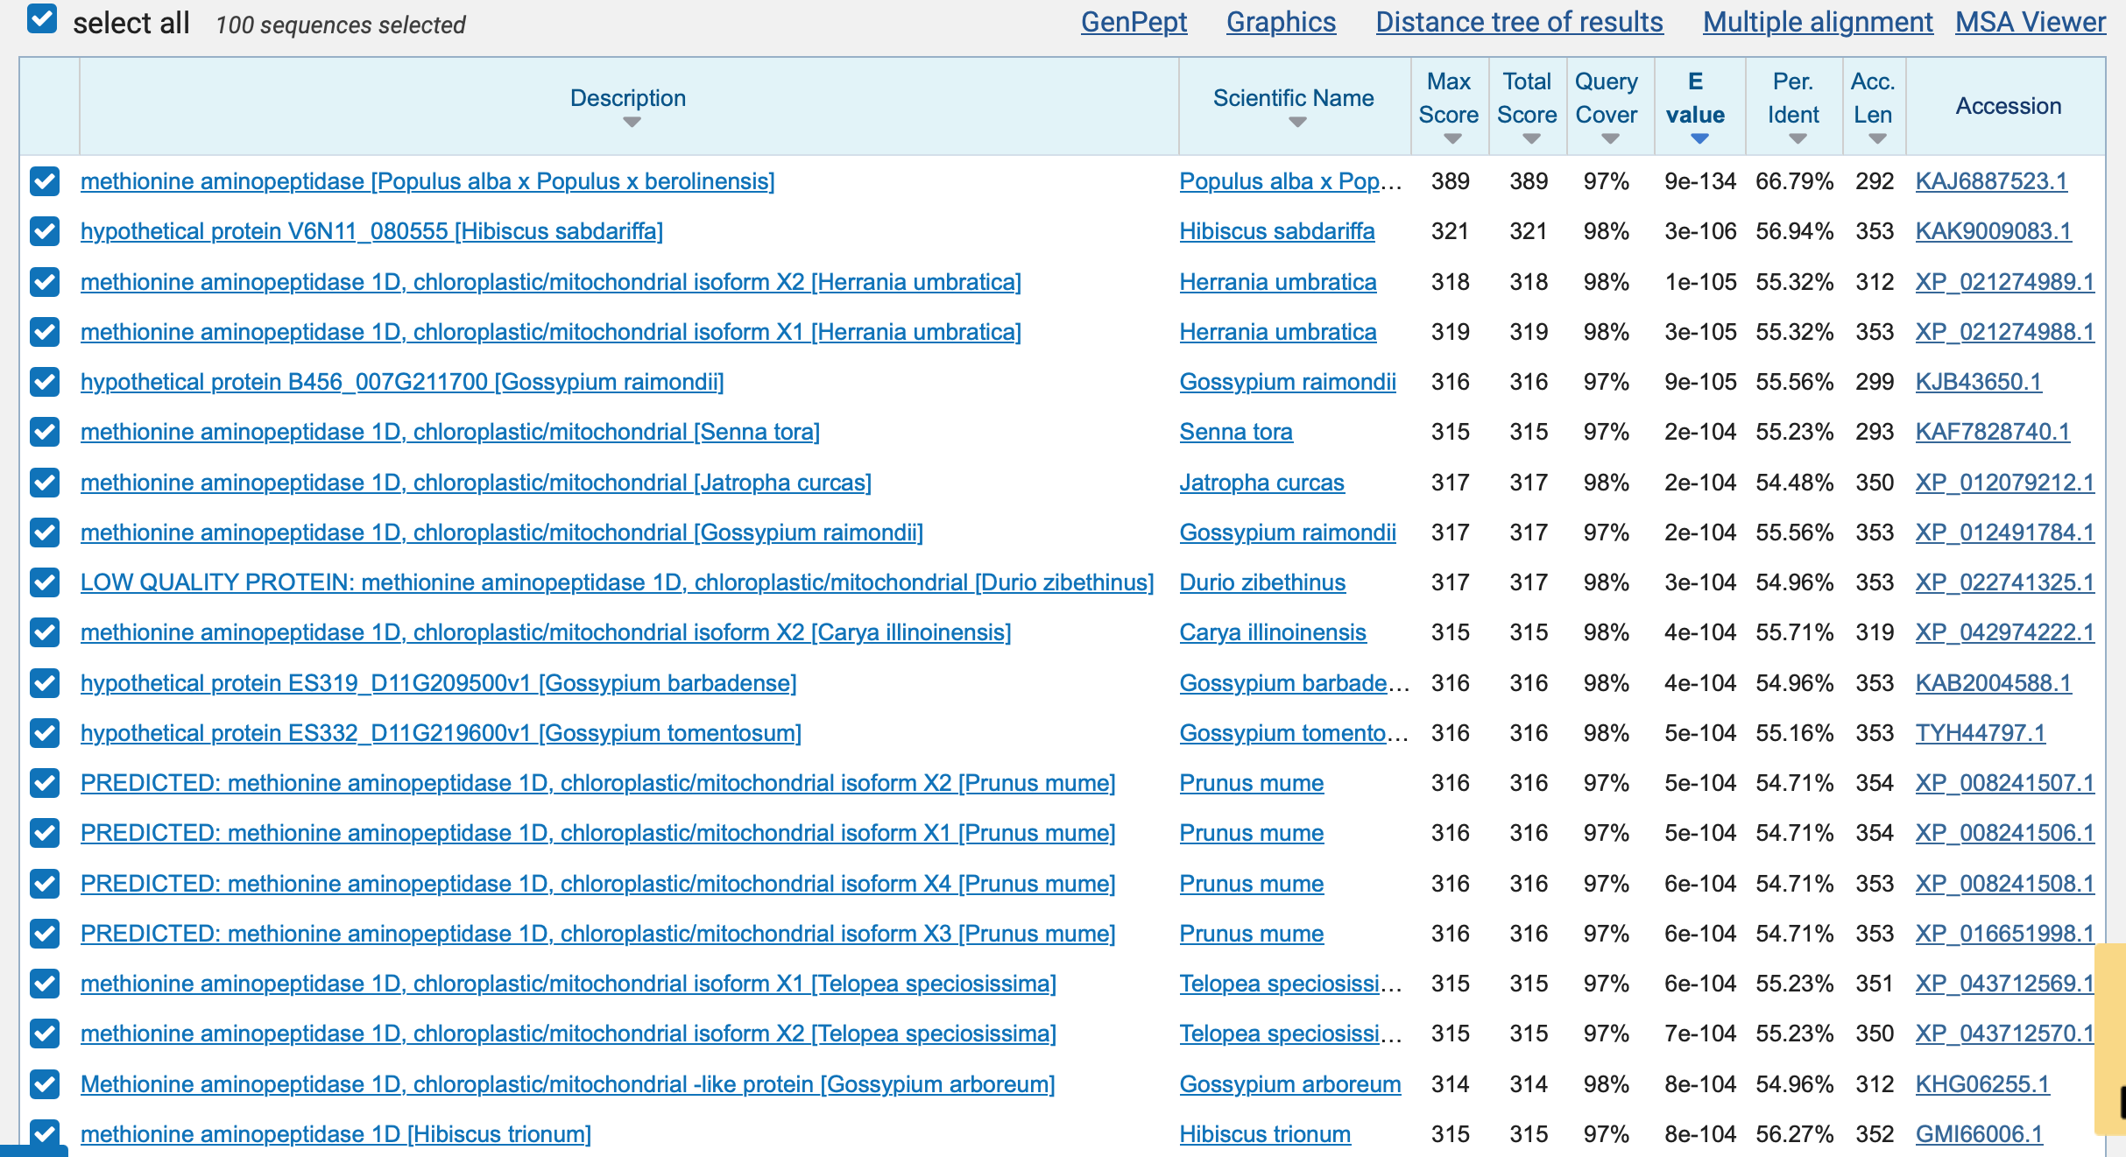Image resolution: width=2126 pixels, height=1157 pixels.
Task: Open the GenPept link
Action: coord(1134,22)
